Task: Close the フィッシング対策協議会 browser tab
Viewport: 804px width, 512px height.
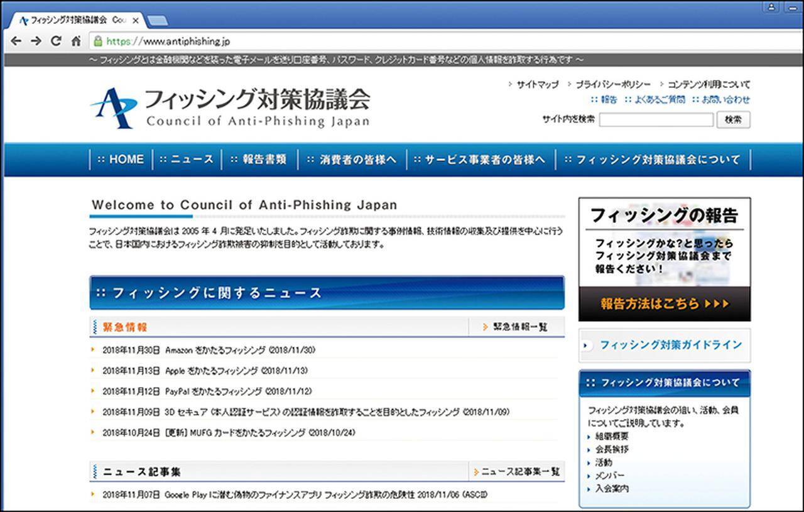Action: (x=136, y=20)
